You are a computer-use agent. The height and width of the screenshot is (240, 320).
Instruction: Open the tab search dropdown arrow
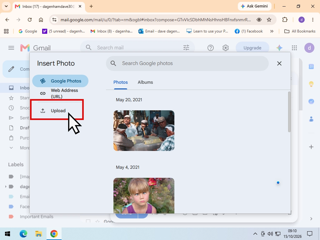tap(6, 6)
